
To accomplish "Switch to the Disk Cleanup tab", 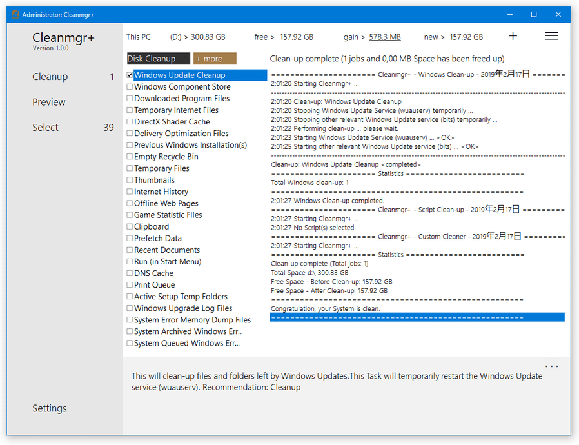I will coord(159,58).
